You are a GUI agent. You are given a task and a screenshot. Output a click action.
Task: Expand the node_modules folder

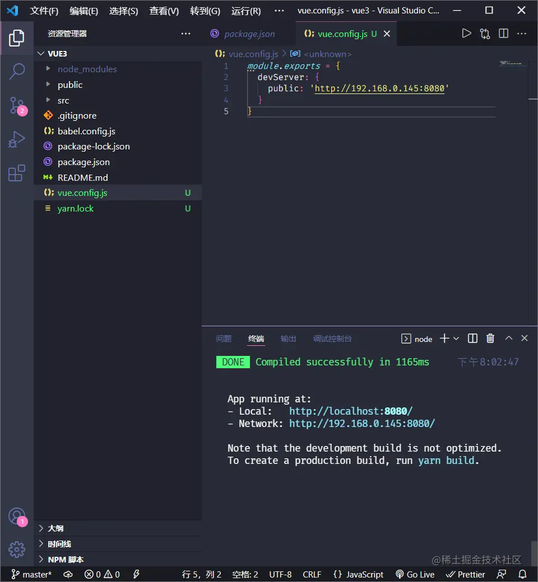pyautogui.click(x=87, y=69)
